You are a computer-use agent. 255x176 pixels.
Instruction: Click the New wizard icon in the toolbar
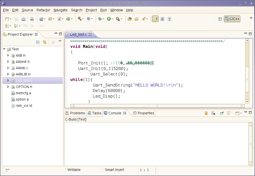7,19
